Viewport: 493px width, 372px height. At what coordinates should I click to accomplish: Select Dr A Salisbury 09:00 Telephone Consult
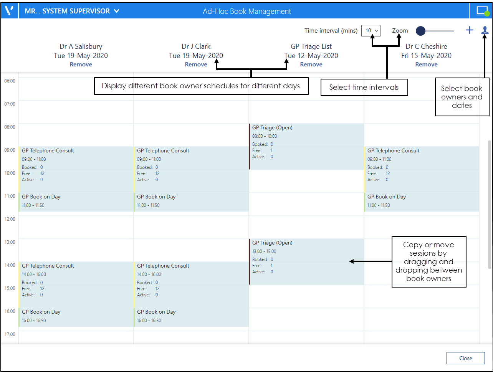click(76, 169)
